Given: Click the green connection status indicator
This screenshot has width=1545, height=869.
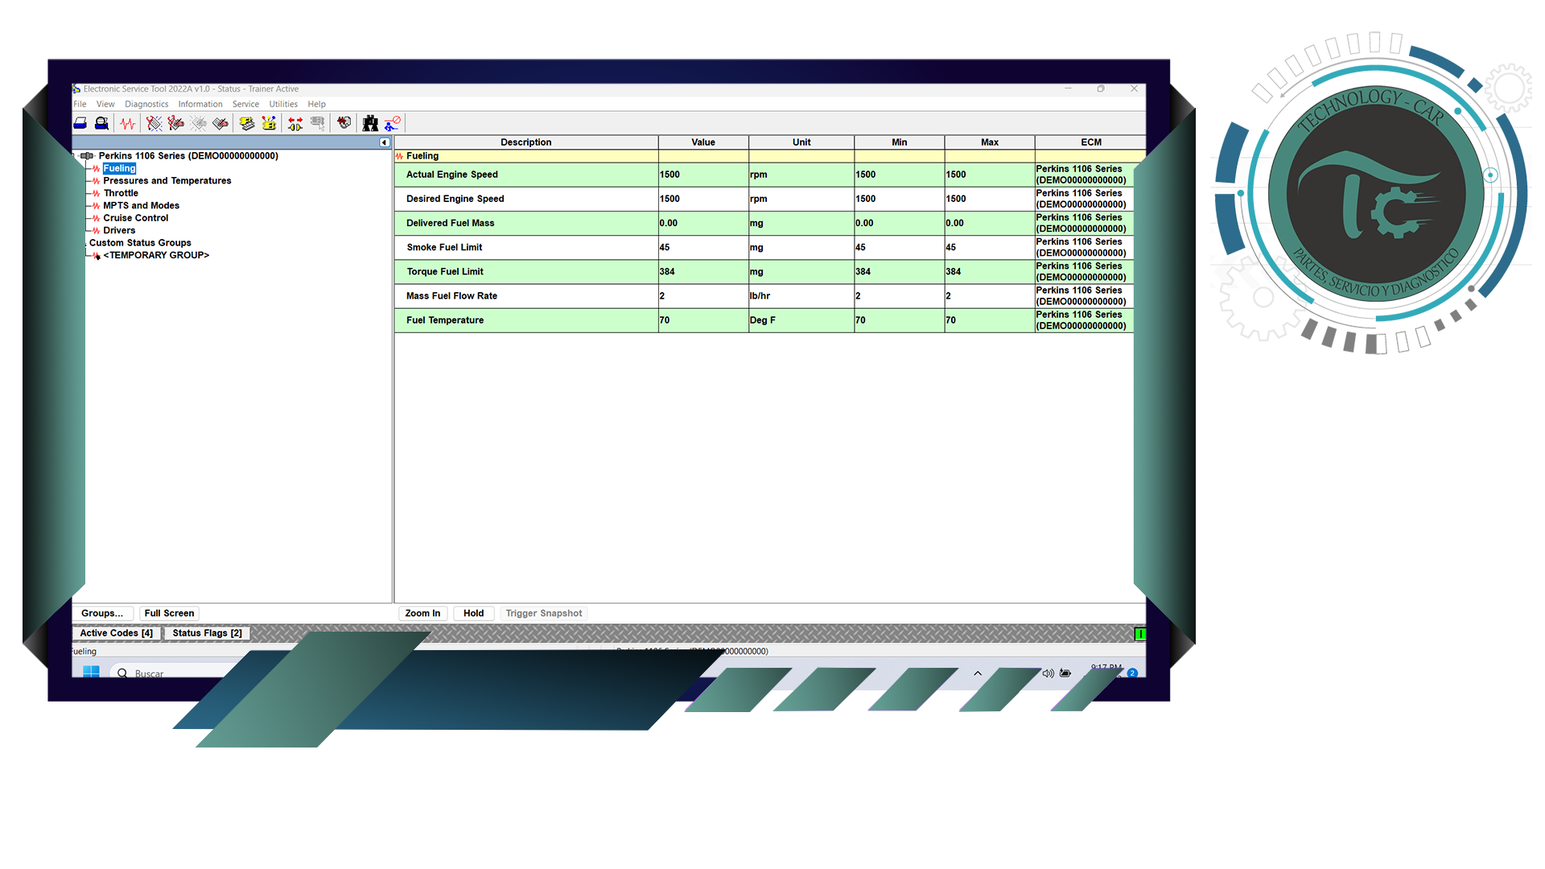Looking at the screenshot, I should pos(1139,634).
